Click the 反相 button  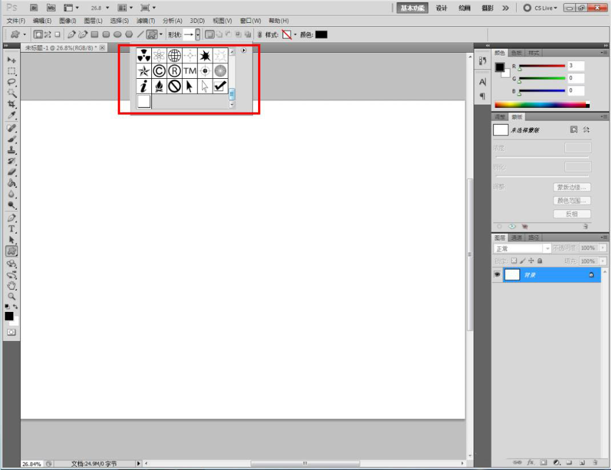572,214
